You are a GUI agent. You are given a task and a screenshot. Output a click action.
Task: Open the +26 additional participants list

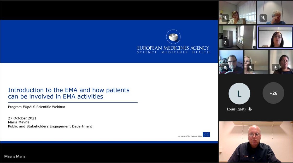(x=273, y=93)
